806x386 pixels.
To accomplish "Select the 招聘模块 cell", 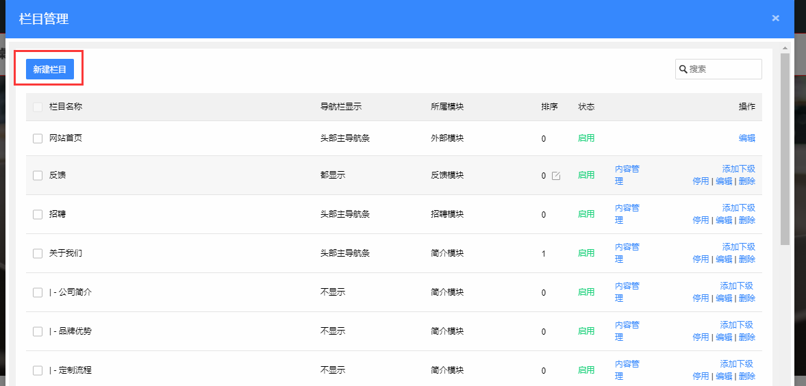I will (447, 214).
